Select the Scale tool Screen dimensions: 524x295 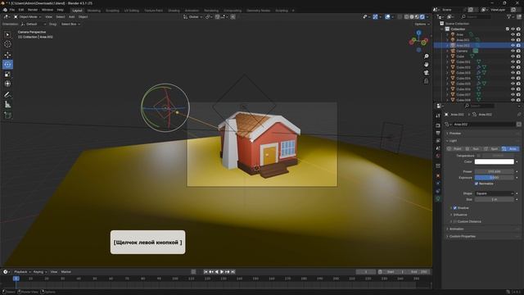[x=7, y=75]
